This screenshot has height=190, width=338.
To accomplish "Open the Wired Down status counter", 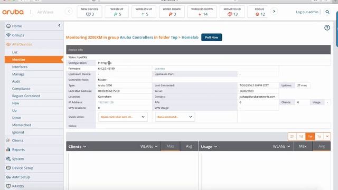I will (172, 12).
